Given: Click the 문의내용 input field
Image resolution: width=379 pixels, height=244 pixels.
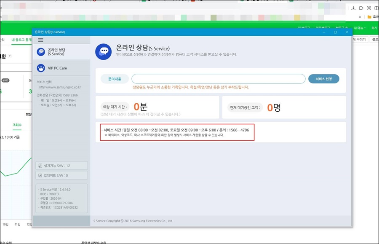Looking at the screenshot, I should [219, 79].
